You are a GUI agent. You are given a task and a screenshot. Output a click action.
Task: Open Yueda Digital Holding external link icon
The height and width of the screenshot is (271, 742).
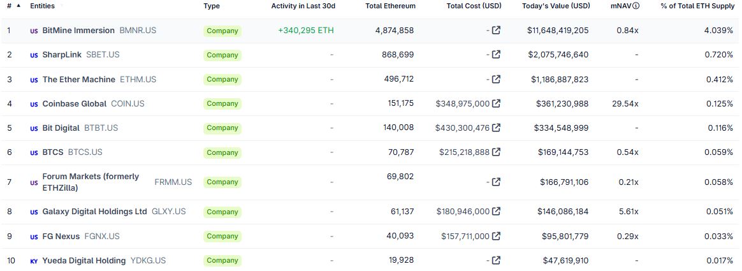496,260
